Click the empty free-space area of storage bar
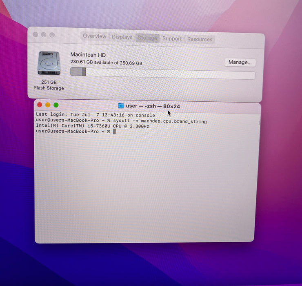Image resolution: width=302 pixels, height=286 pixels. tap(170, 74)
